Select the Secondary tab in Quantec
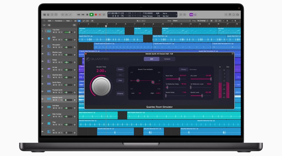Image resolution: width=282 pixels, height=156 pixels. 193,69
